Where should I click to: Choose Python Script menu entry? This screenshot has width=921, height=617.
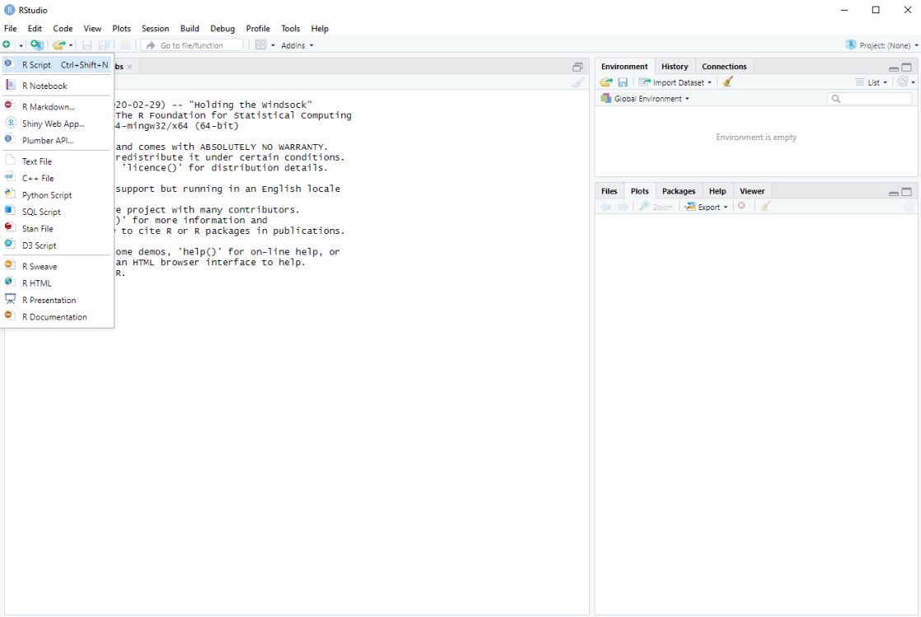point(56,195)
